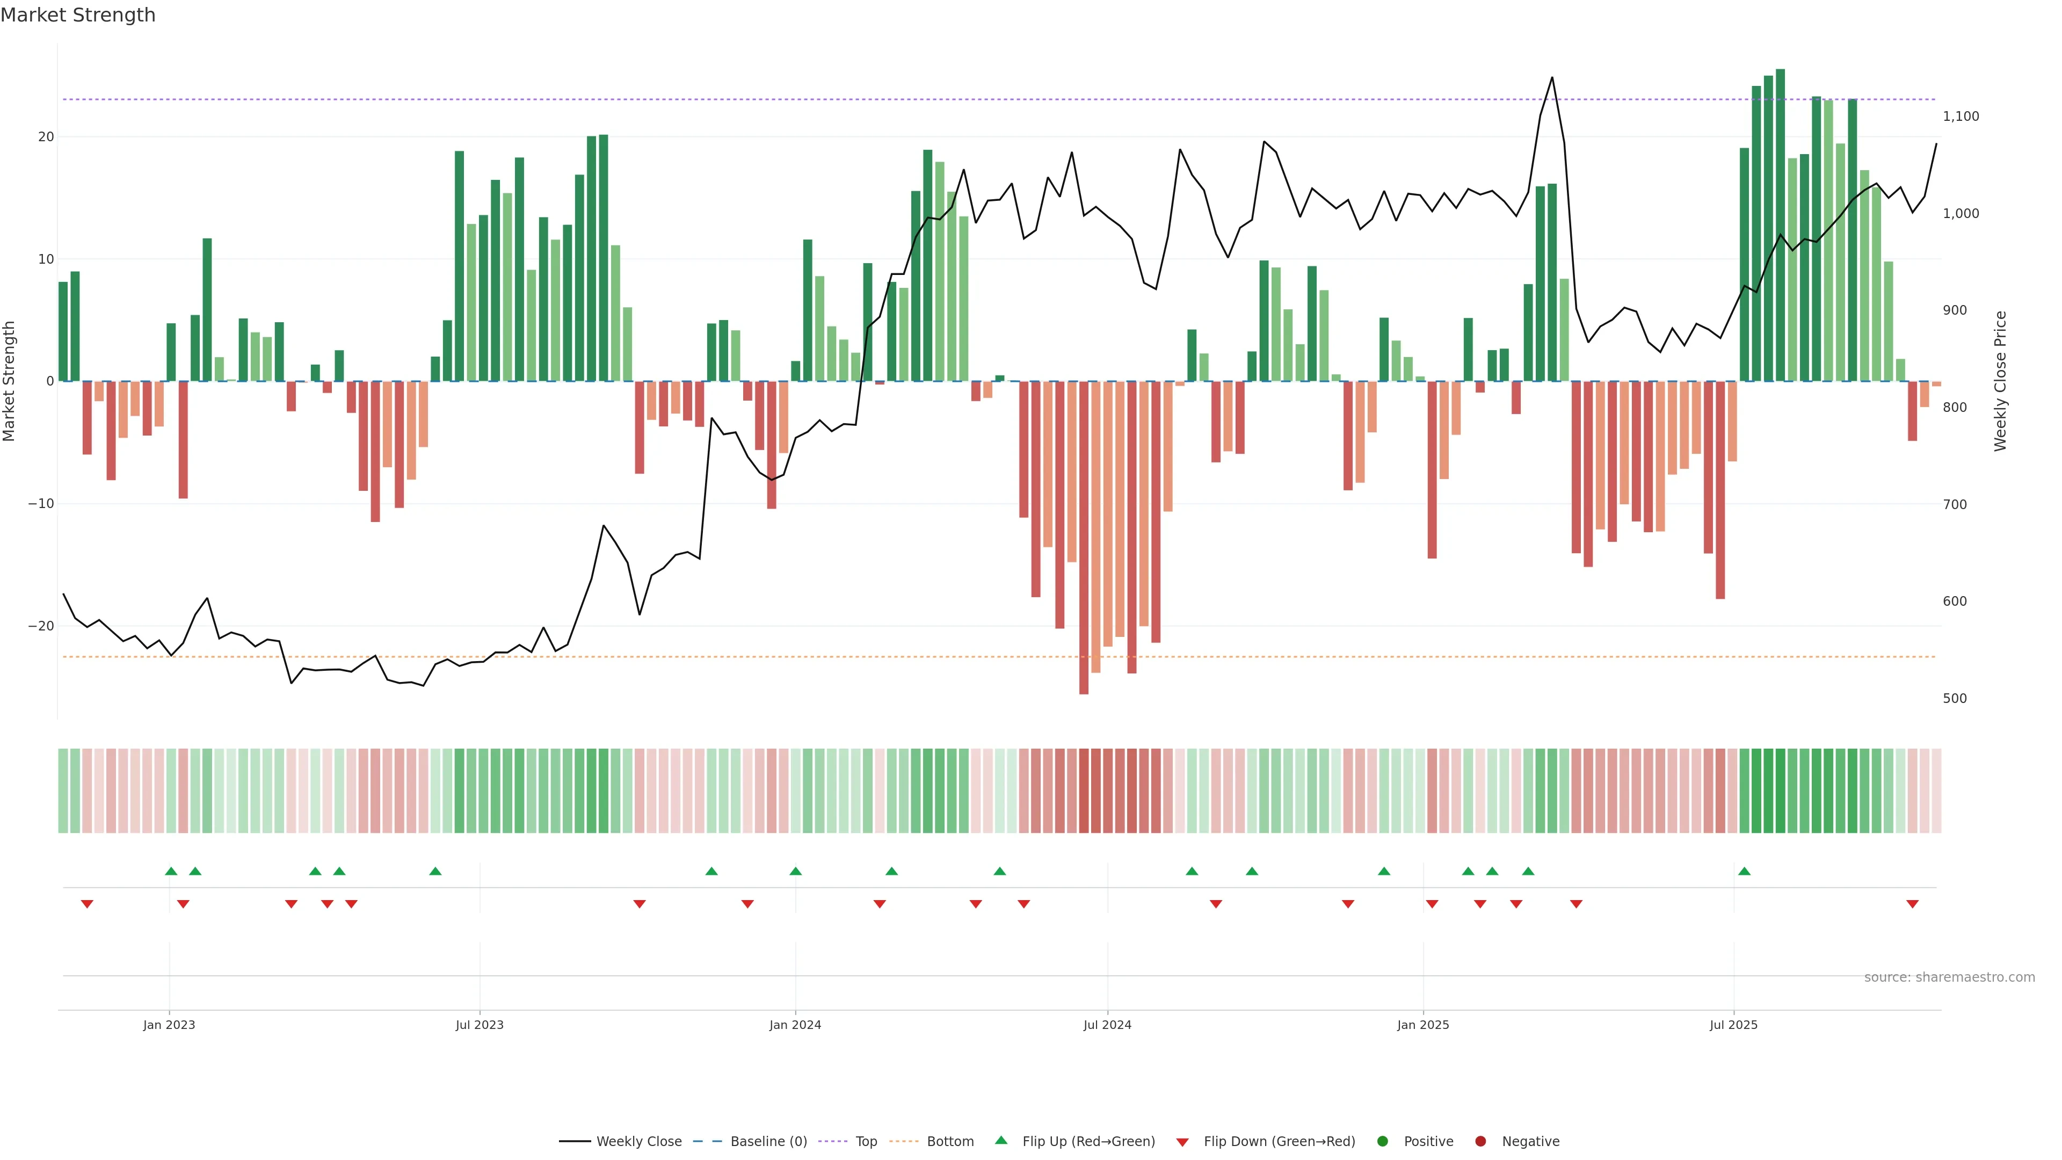The image size is (2062, 1160).
Task: Click the last red flip-down marker
Action: point(1912,904)
